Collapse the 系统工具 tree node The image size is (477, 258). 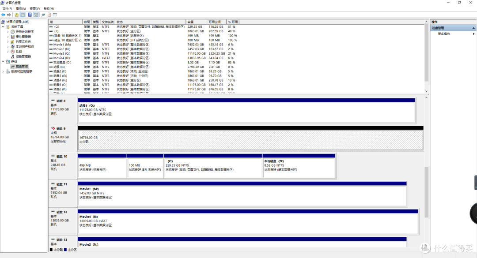[3, 27]
